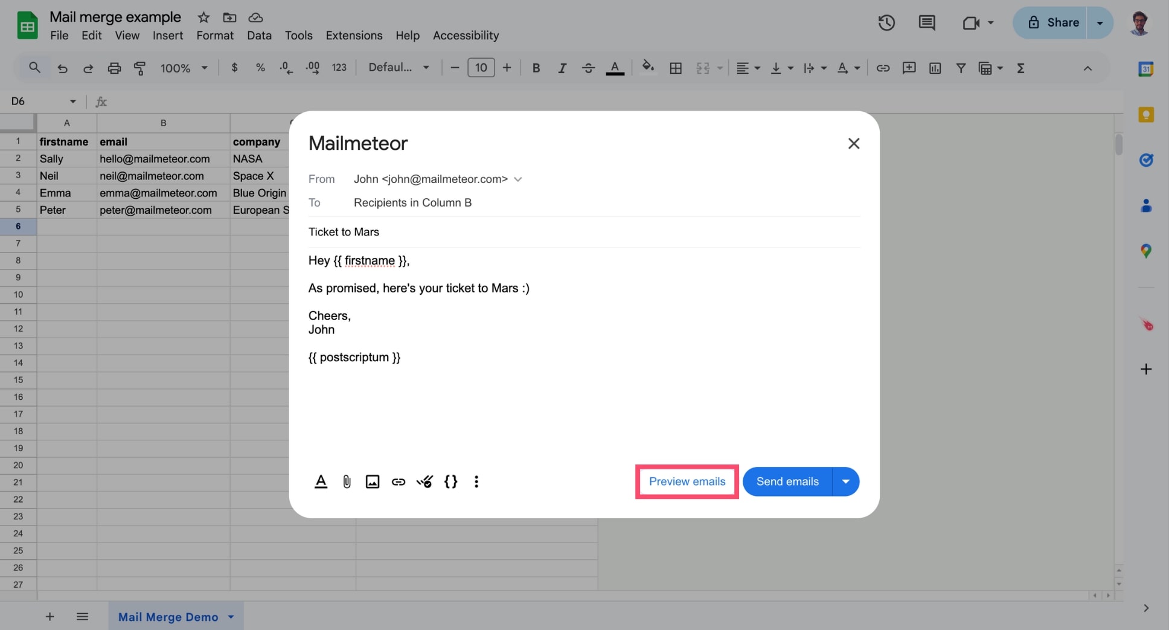Click the move to folder icon
Image resolution: width=1172 pixels, height=630 pixels.
229,17
